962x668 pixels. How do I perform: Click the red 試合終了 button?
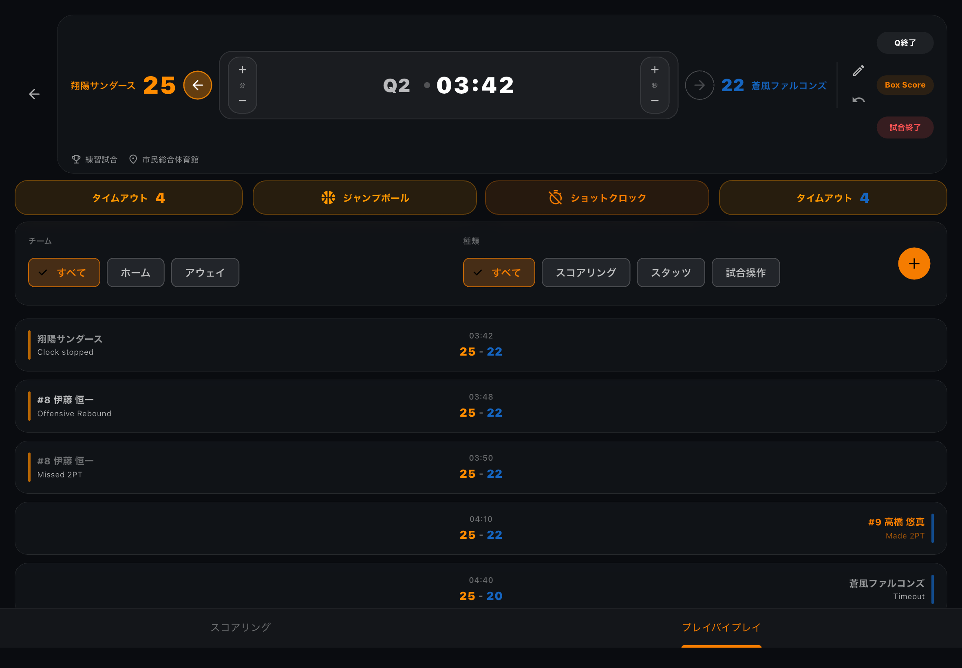pyautogui.click(x=905, y=127)
